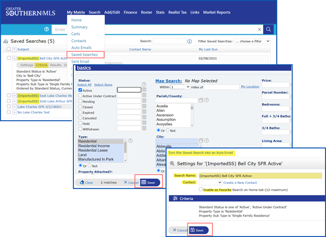
Task: Click Save button in Settings dialog
Action: coord(198,230)
